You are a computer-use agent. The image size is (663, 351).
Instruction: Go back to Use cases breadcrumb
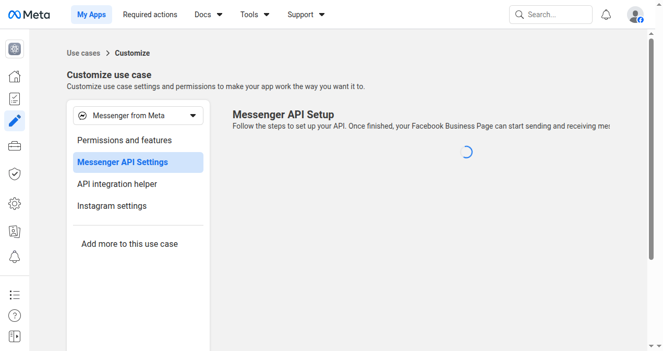pos(83,53)
